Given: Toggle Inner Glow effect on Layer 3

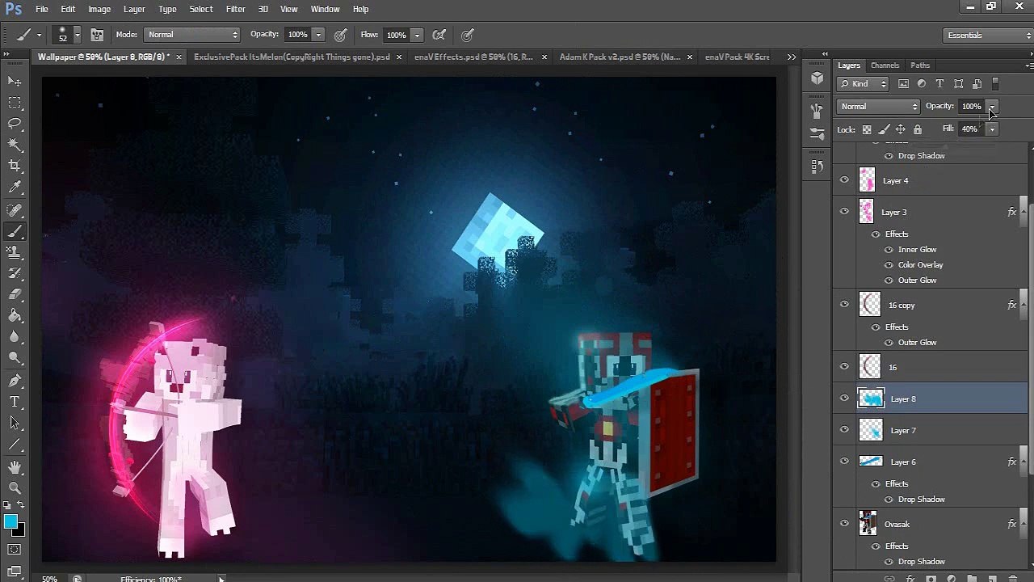Looking at the screenshot, I should pyautogui.click(x=889, y=250).
